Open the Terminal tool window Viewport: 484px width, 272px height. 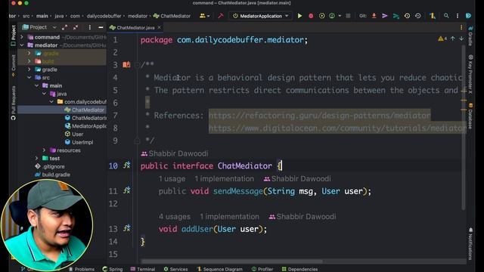tap(143, 269)
